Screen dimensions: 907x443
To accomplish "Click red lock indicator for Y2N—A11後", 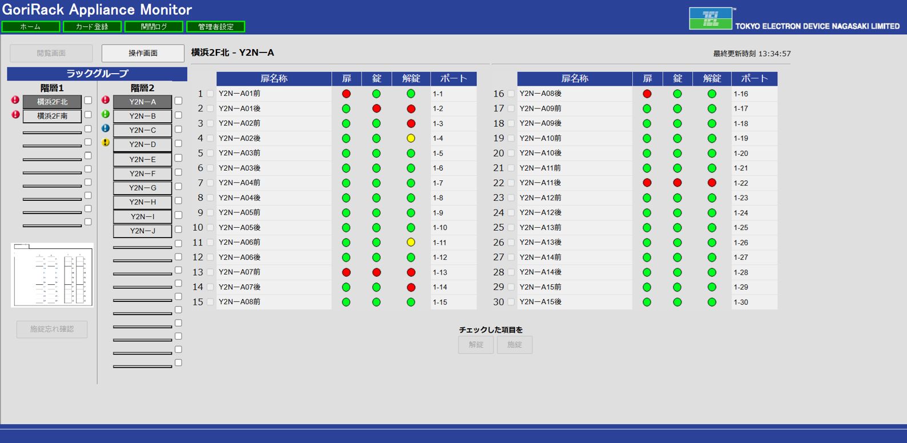I will coord(677,183).
